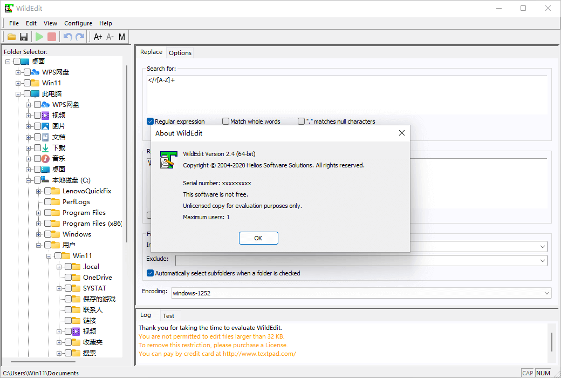Click the 链接 folder label
This screenshot has height=378, width=561.
point(90,320)
